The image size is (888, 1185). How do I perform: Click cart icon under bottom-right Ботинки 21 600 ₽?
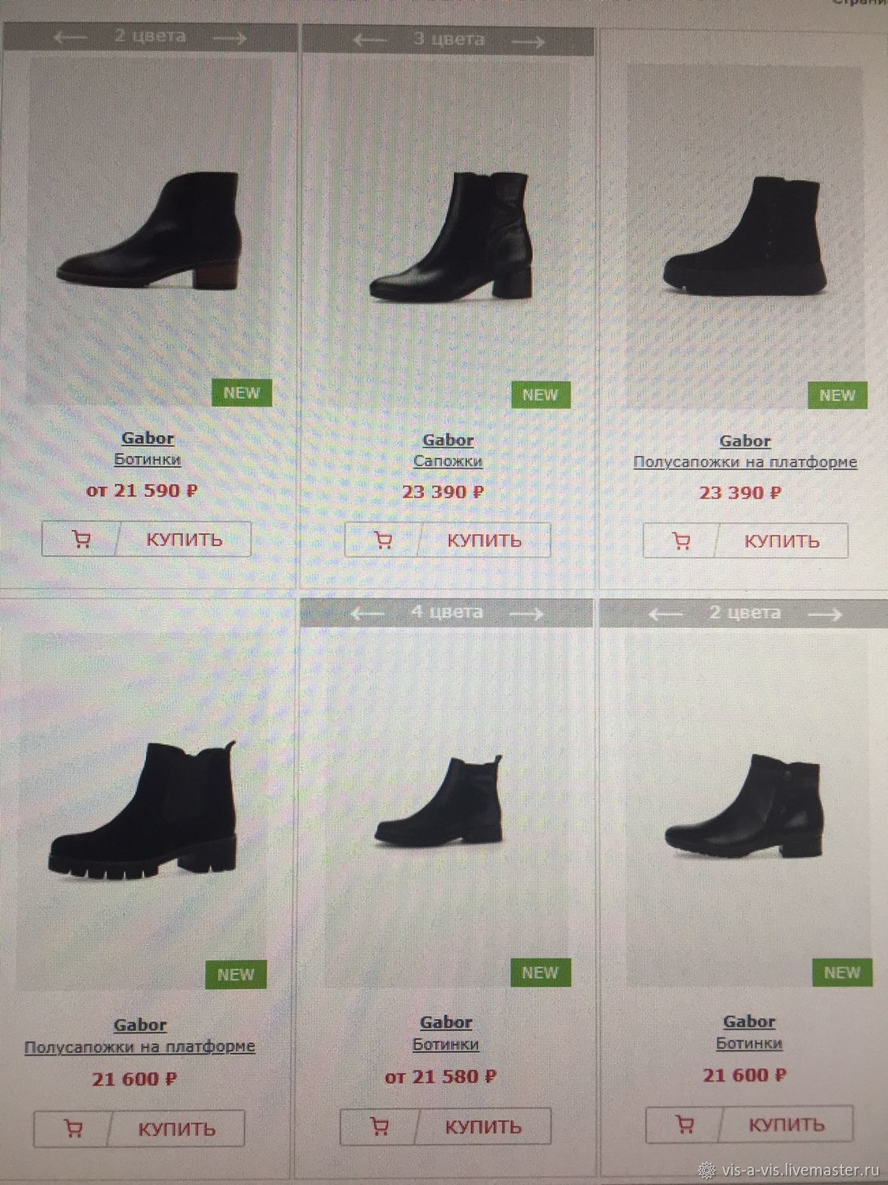[684, 1123]
